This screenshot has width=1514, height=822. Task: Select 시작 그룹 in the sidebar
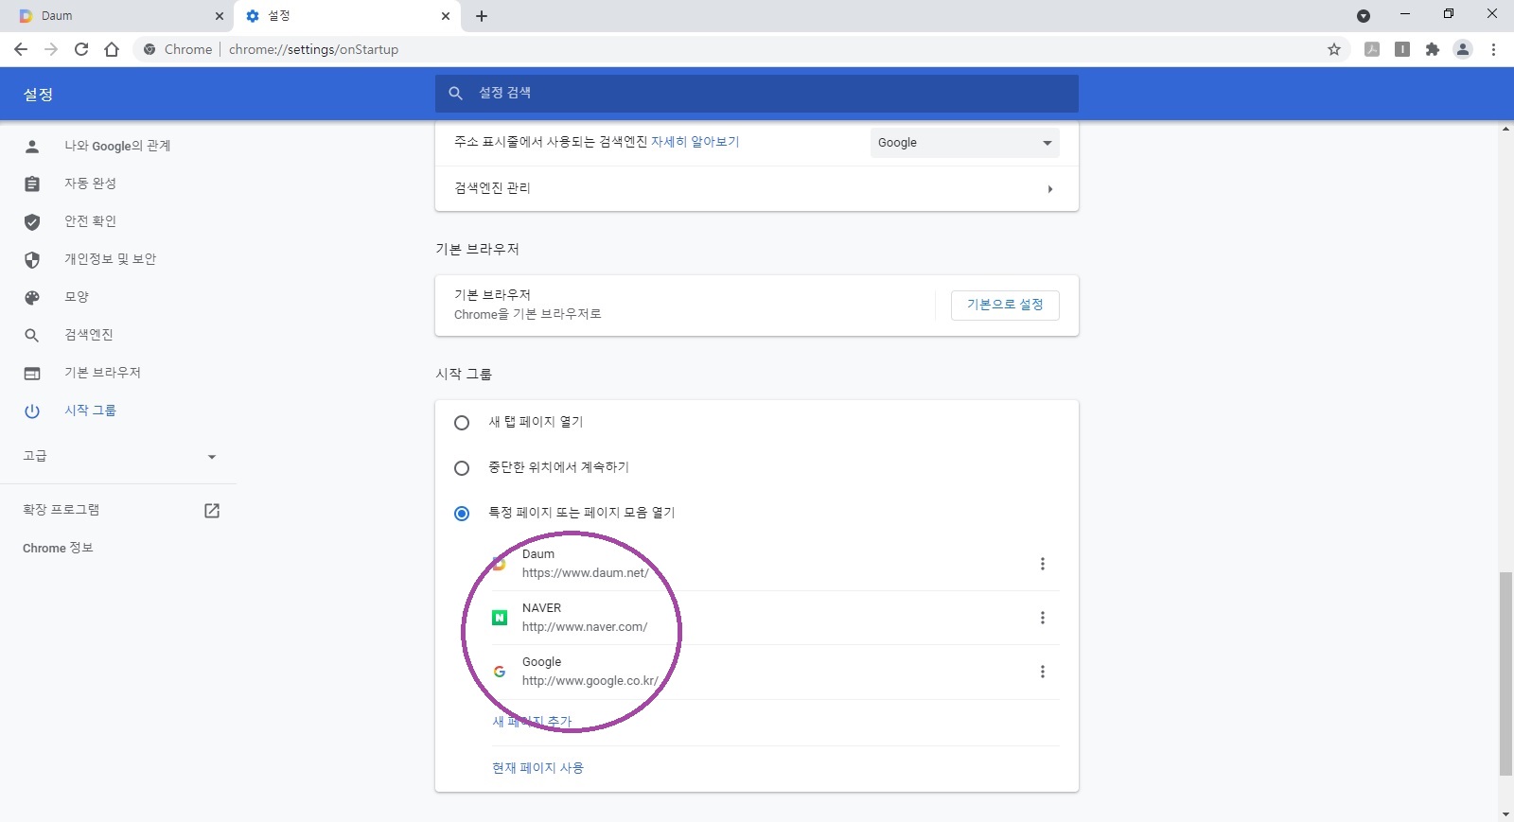[90, 411]
